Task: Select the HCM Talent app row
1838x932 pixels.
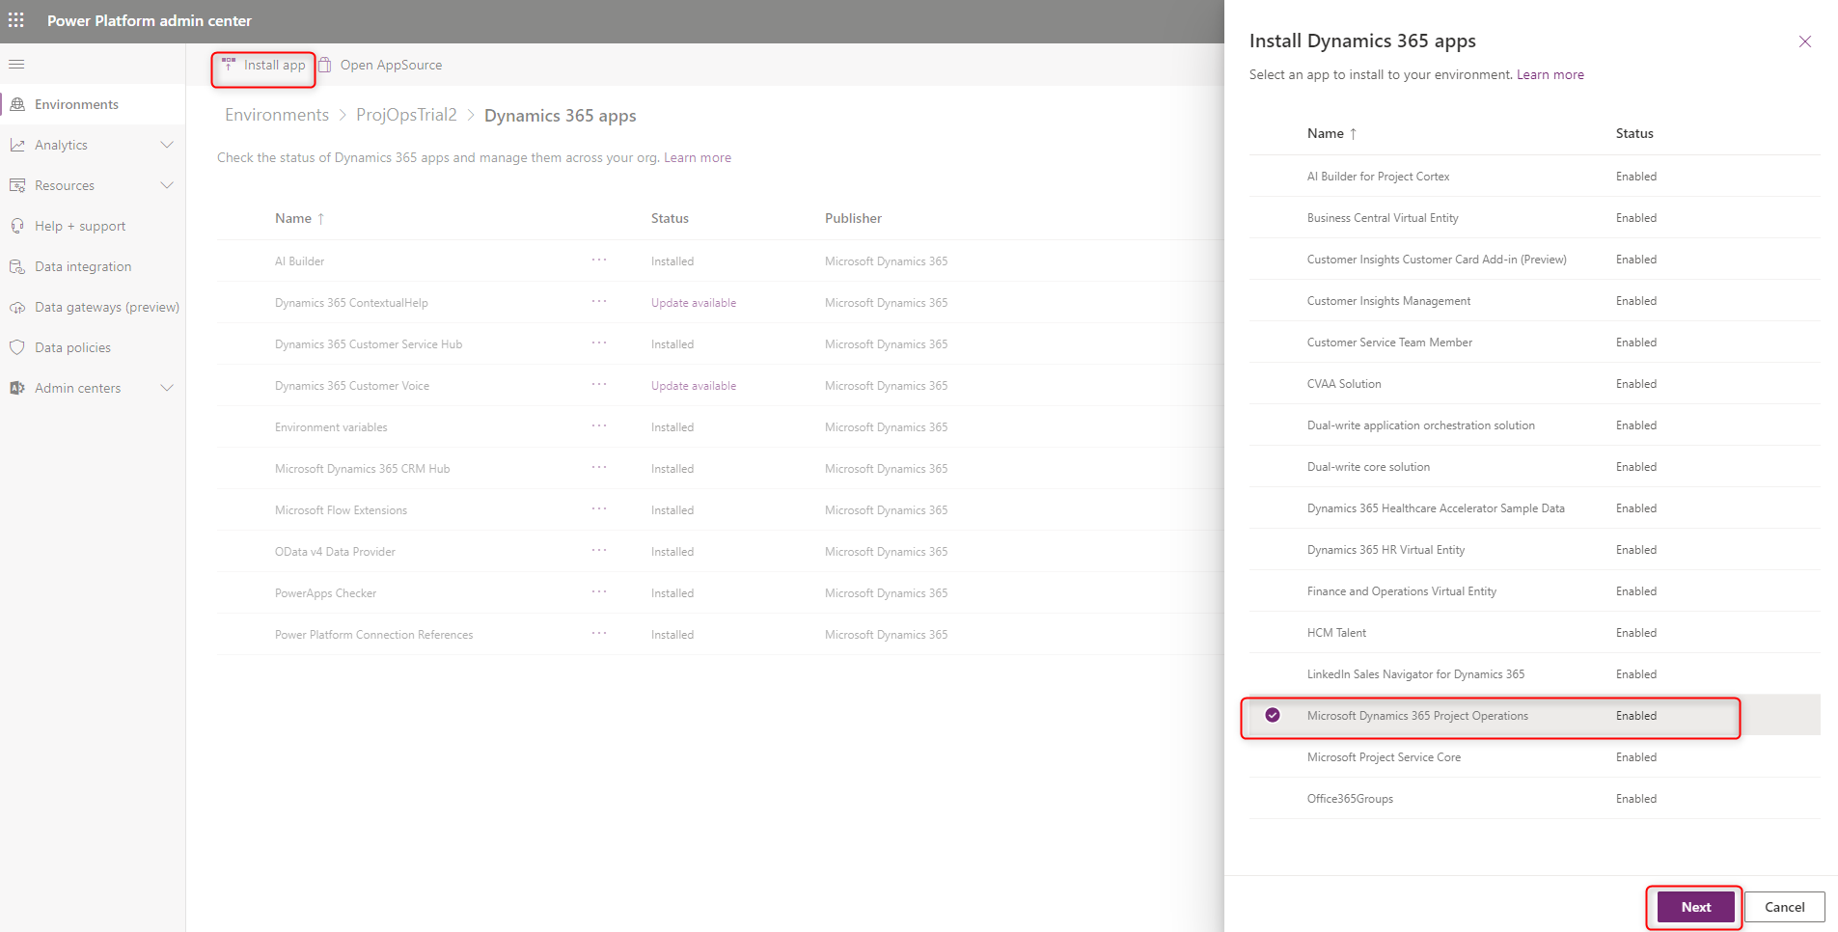Action: (x=1534, y=633)
